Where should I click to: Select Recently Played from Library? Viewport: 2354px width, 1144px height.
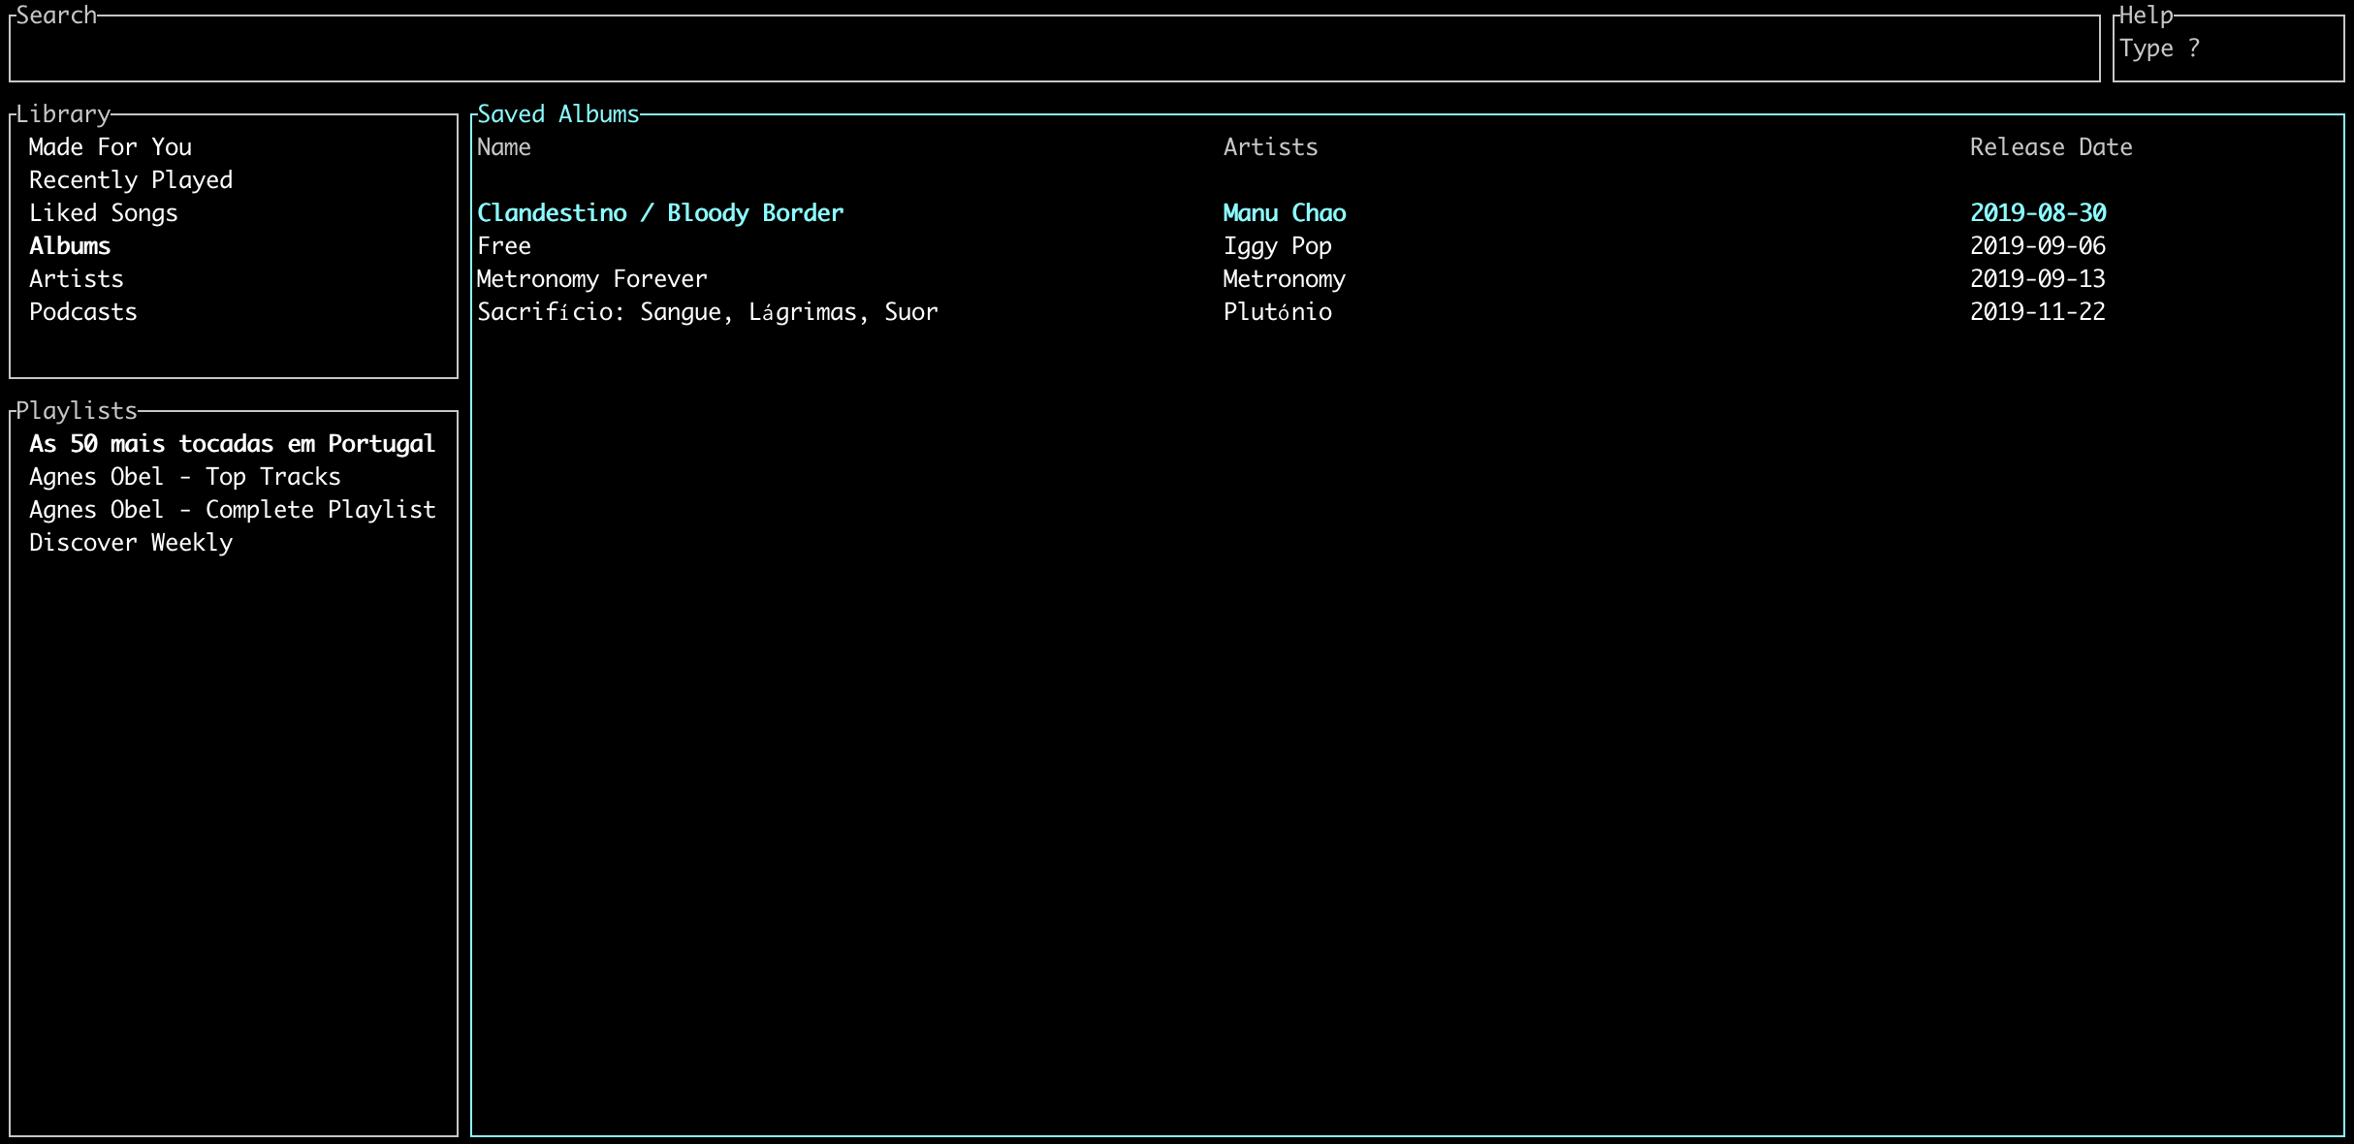[x=131, y=179]
